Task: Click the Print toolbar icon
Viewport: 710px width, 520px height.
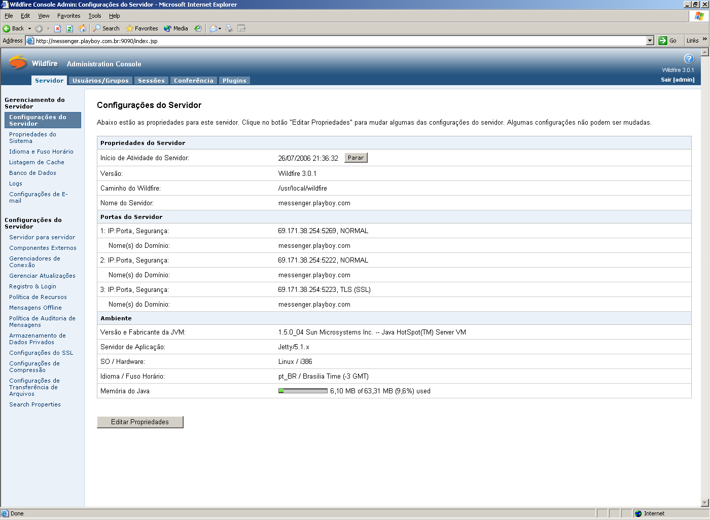Action: click(229, 28)
